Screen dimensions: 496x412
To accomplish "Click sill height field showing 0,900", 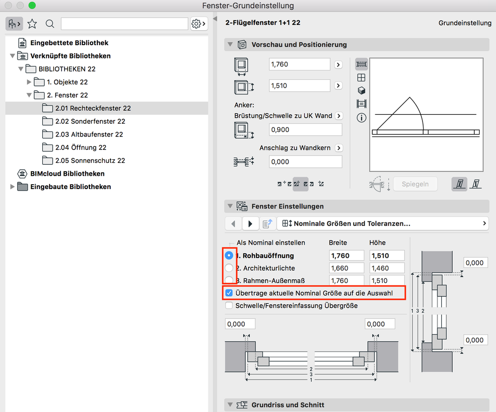I will [x=305, y=130].
